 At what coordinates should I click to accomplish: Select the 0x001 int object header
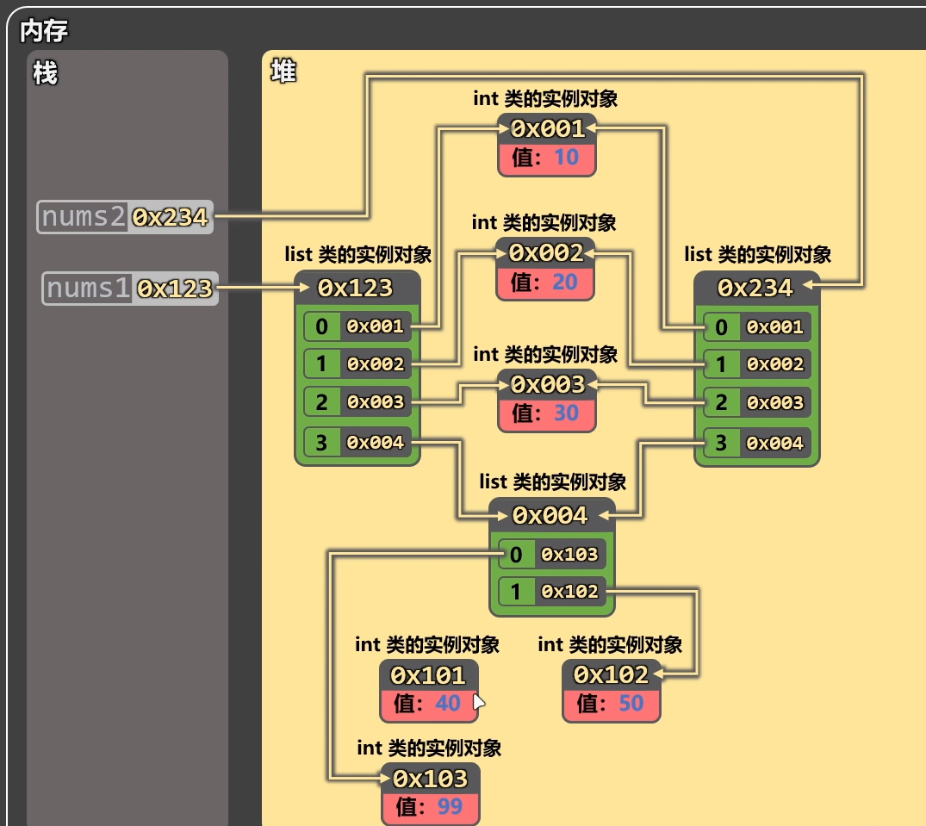coord(547,128)
